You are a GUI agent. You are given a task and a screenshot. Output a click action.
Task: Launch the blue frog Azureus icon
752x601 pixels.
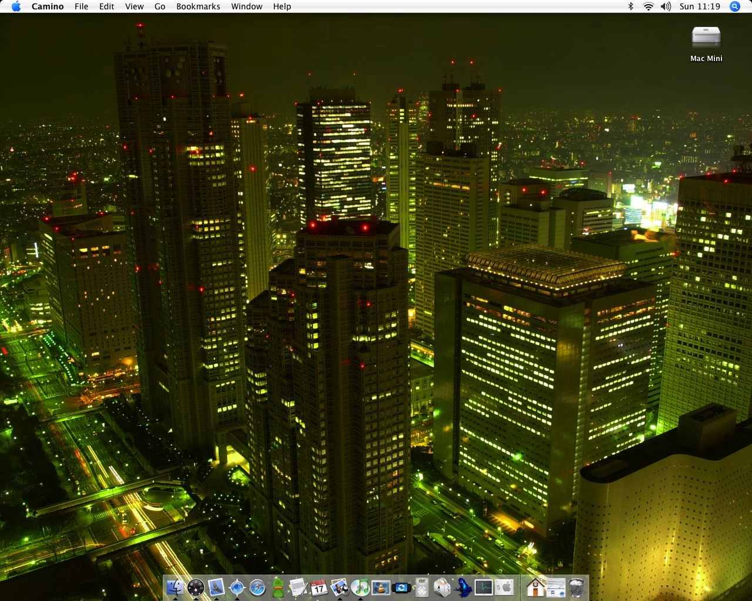pos(463,587)
